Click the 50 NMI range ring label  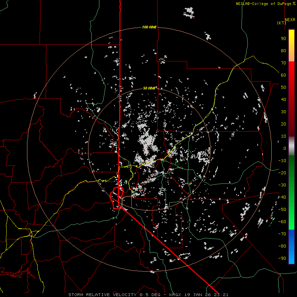pyautogui.click(x=149, y=88)
